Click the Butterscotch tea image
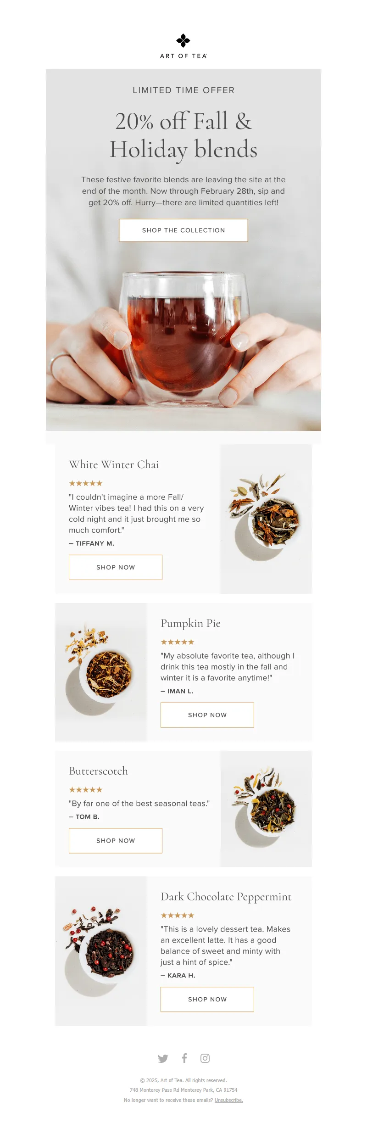The height and width of the screenshot is (1123, 367). pyautogui.click(x=266, y=809)
